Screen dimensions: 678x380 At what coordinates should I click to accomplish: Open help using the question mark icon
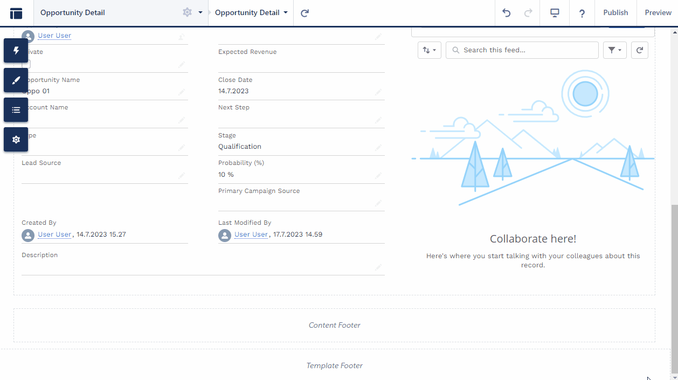click(x=582, y=12)
